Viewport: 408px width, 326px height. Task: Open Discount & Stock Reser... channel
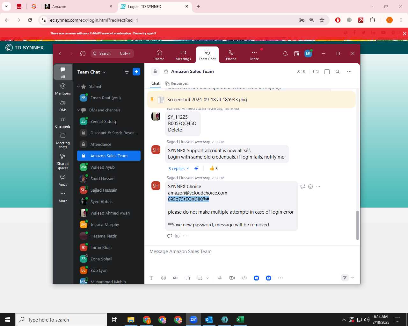pos(109,133)
